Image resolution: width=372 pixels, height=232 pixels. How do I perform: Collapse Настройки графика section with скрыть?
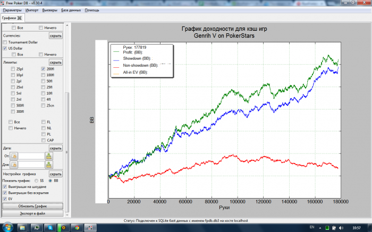coord(56,174)
